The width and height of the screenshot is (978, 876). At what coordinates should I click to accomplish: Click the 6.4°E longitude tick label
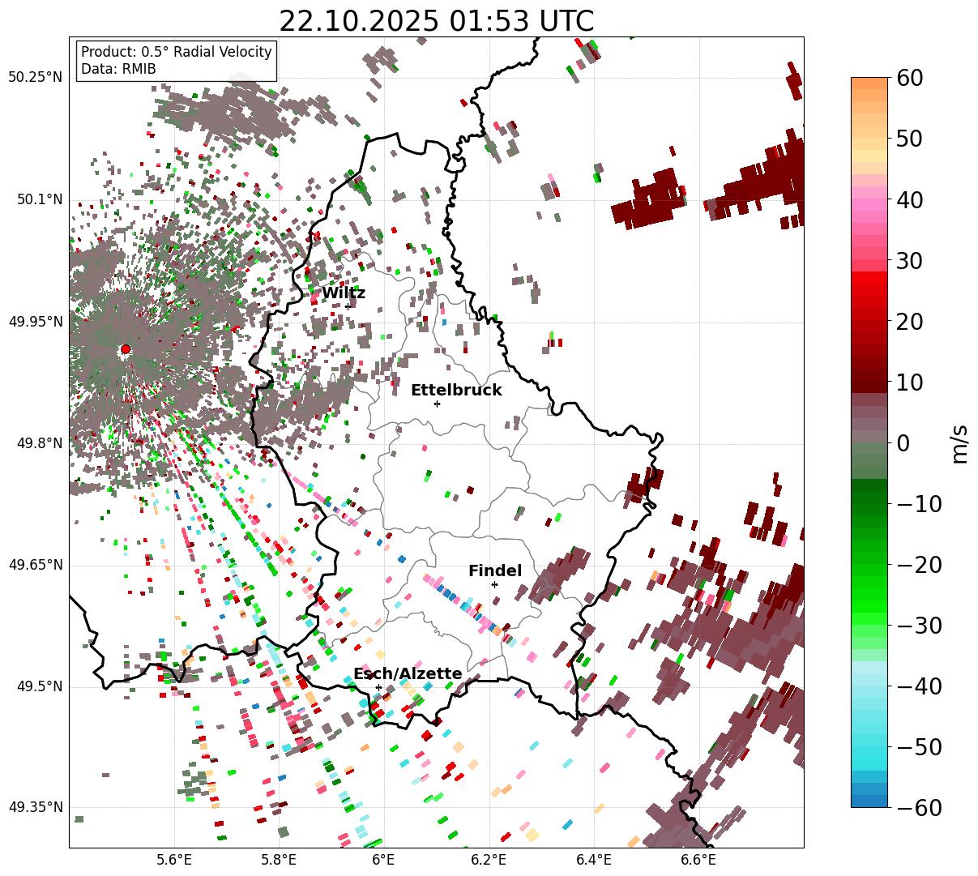[594, 860]
